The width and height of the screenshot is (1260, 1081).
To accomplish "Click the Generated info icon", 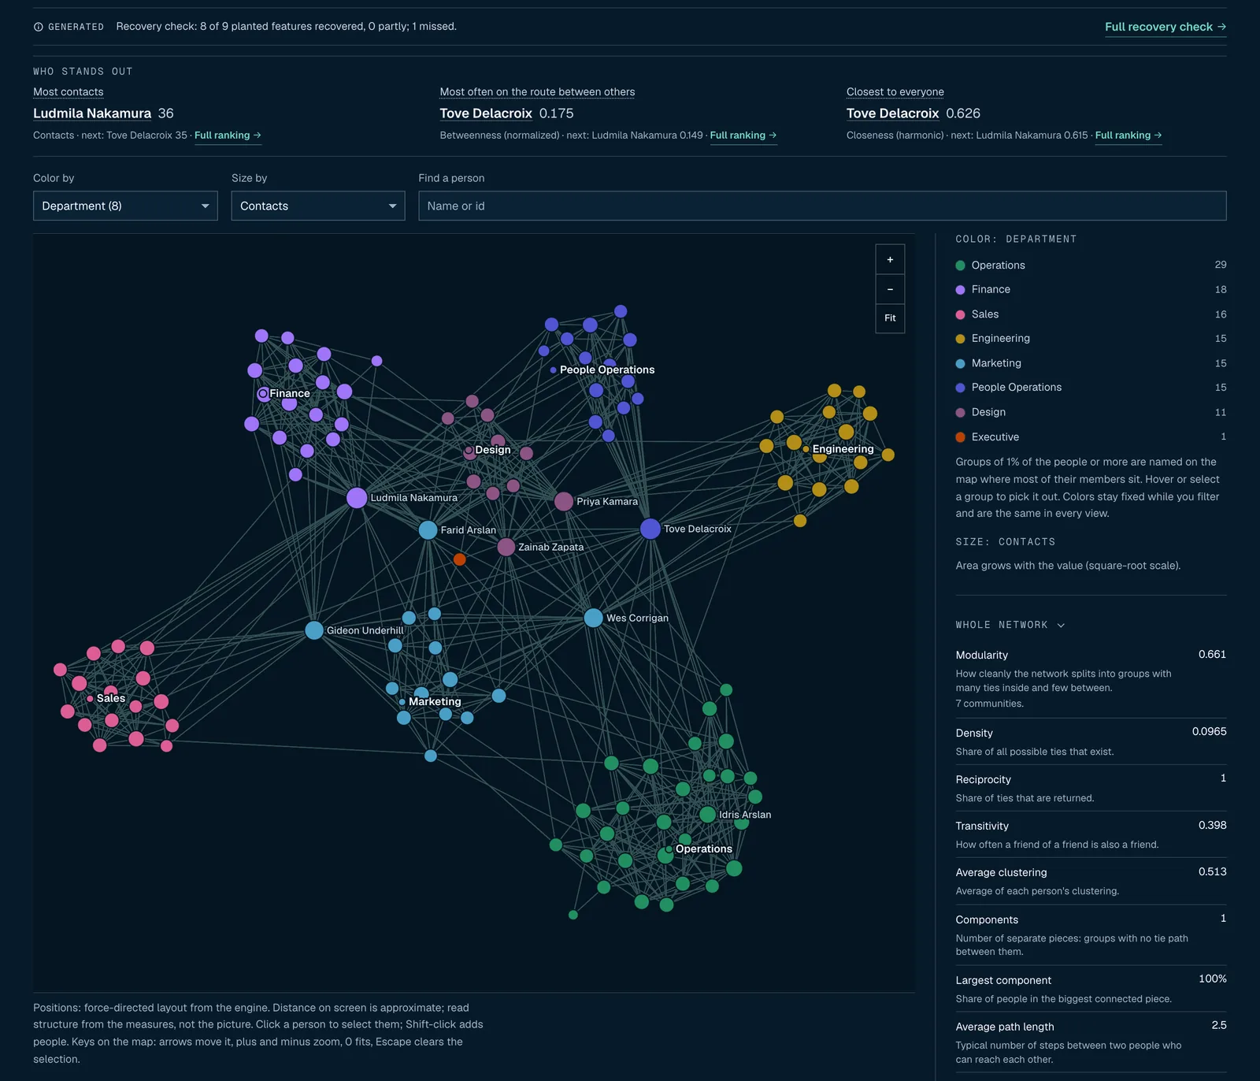I will point(38,27).
